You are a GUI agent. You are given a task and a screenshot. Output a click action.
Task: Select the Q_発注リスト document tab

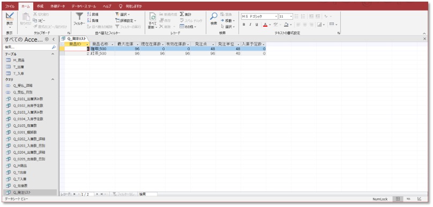74,39
